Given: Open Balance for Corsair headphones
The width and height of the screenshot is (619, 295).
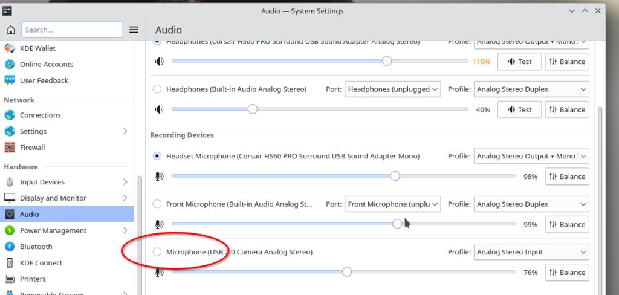Looking at the screenshot, I should point(567,62).
